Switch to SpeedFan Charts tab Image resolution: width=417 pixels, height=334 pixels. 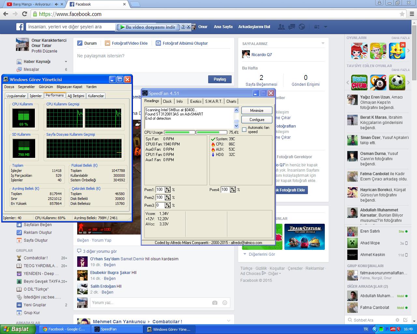pyautogui.click(x=231, y=101)
